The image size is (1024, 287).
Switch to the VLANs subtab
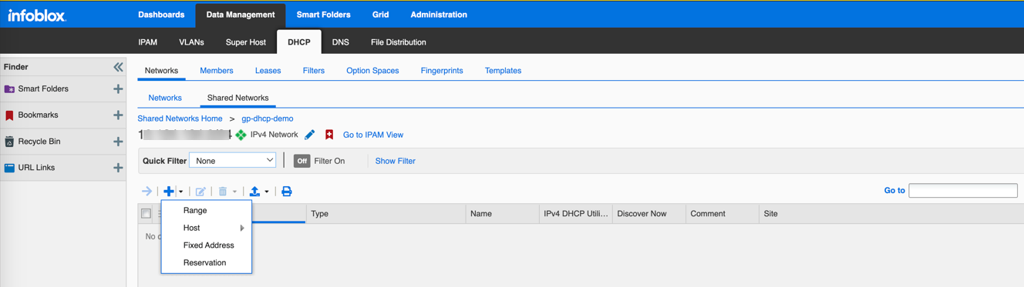click(191, 42)
